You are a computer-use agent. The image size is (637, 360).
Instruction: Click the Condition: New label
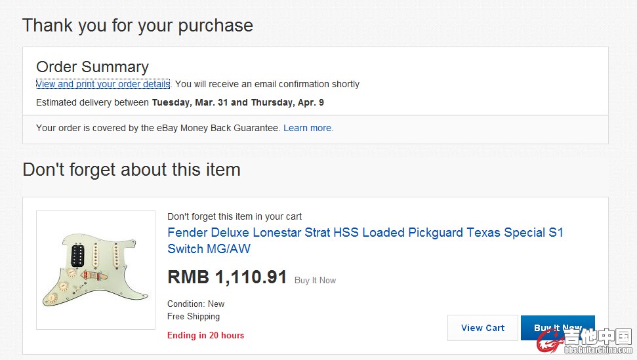[x=195, y=304]
